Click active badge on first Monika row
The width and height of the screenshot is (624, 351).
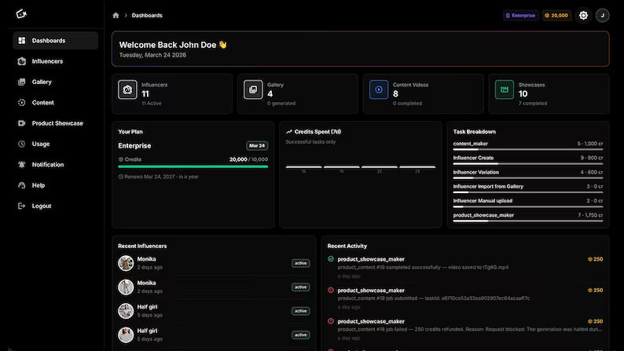300,263
